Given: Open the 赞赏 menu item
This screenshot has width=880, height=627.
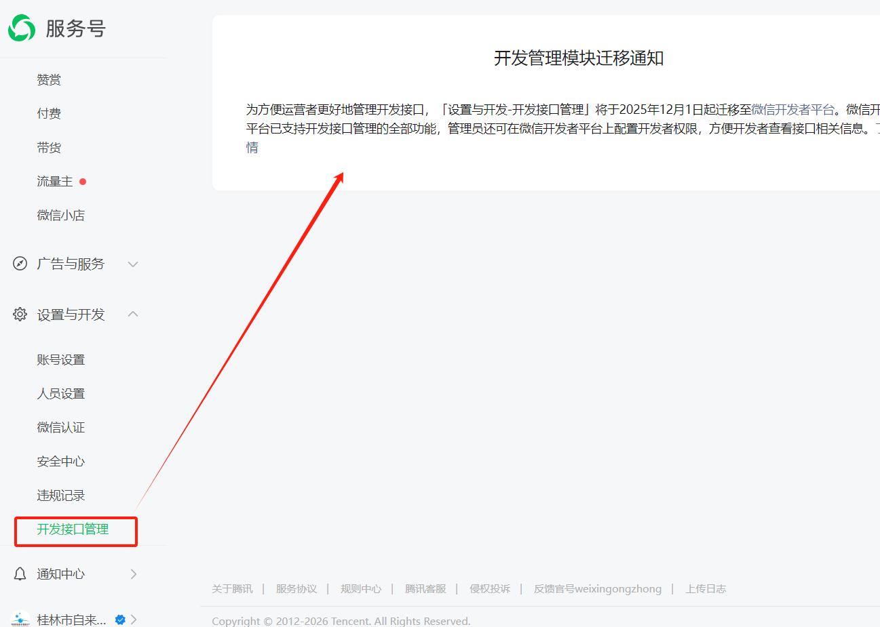Looking at the screenshot, I should [x=49, y=80].
